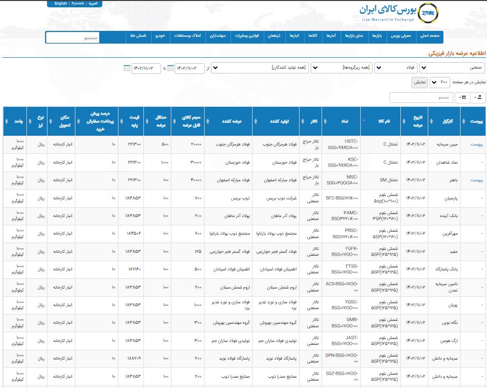This screenshot has width=487, height=388.
Task: Open the آمارها menu
Action: (331, 36)
